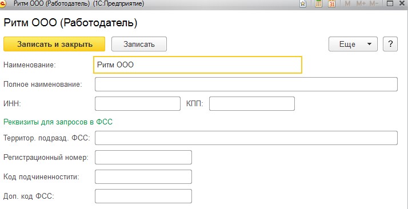Click the M+ memory add button
Image resolution: width=408 pixels, height=209 pixels.
pos(361,3)
